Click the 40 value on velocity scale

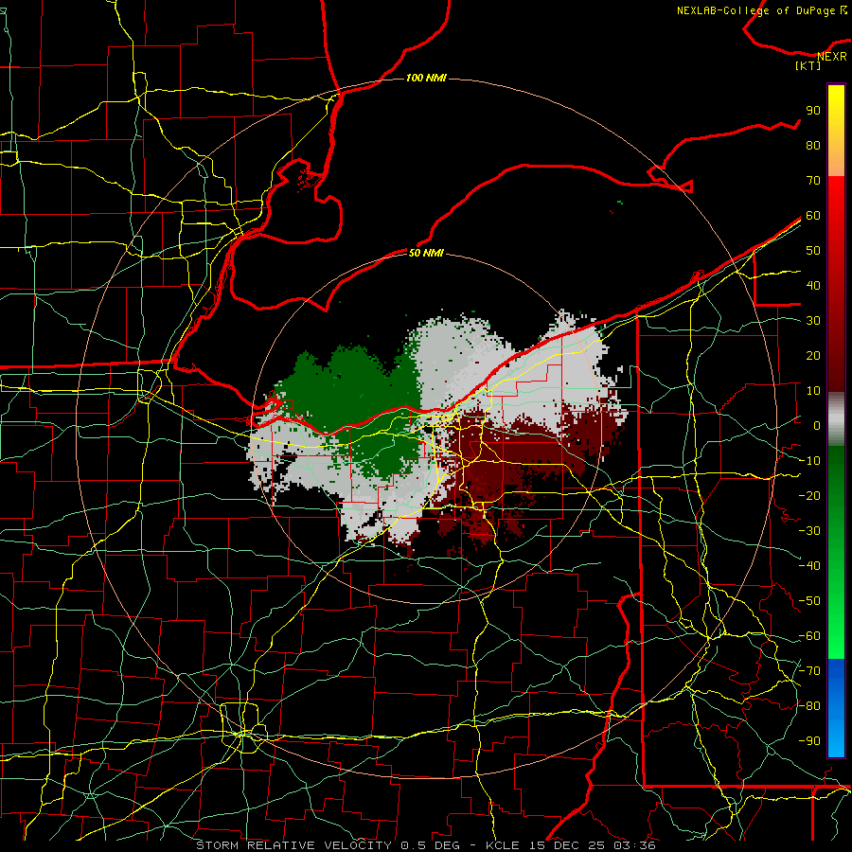[813, 286]
